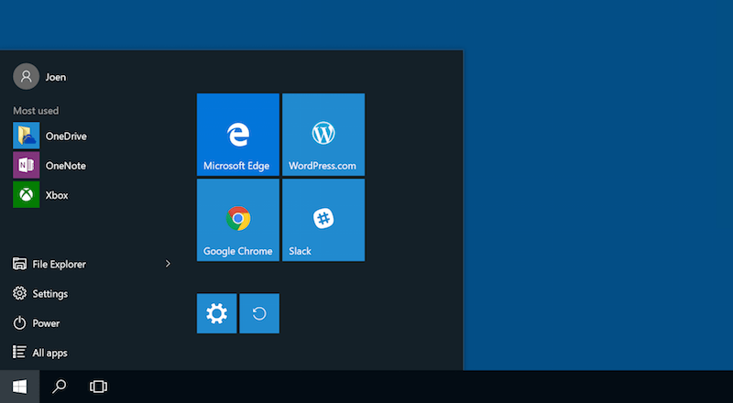This screenshot has height=403, width=733.
Task: Open Task View from the taskbar
Action: (98, 387)
